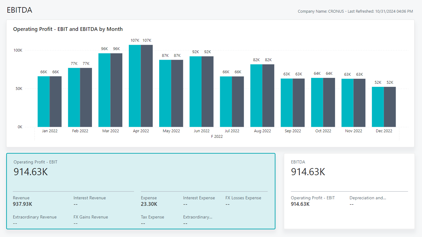Click the Jul 2022 axis label
The image size is (422, 237).
[232, 131]
